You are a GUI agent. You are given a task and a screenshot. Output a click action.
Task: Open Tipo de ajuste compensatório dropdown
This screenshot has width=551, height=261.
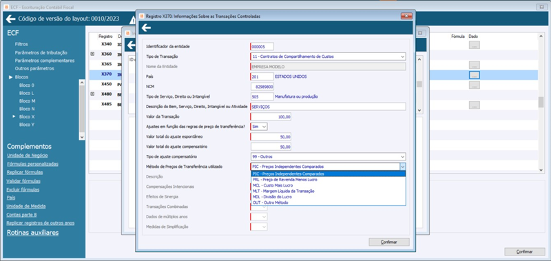pos(402,156)
